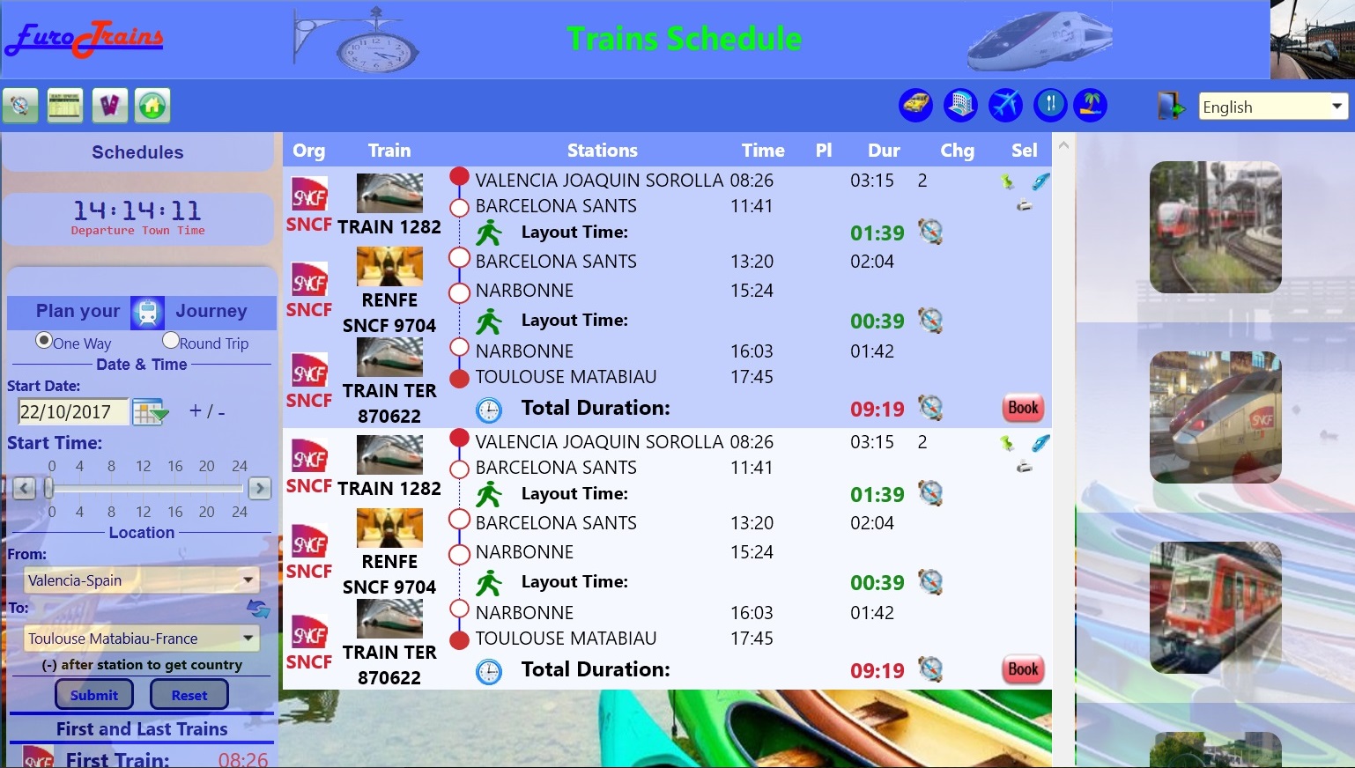The height and width of the screenshot is (768, 1355).
Task: Click blue pen icon in first itinerary
Action: pyautogui.click(x=1041, y=181)
